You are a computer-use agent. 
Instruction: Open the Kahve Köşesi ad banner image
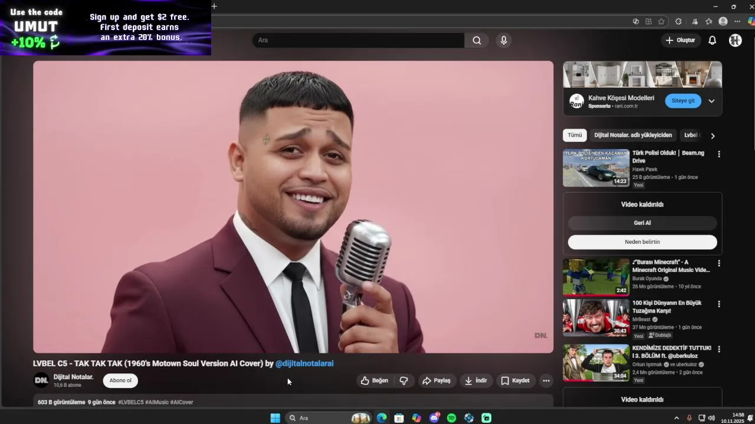click(x=642, y=74)
